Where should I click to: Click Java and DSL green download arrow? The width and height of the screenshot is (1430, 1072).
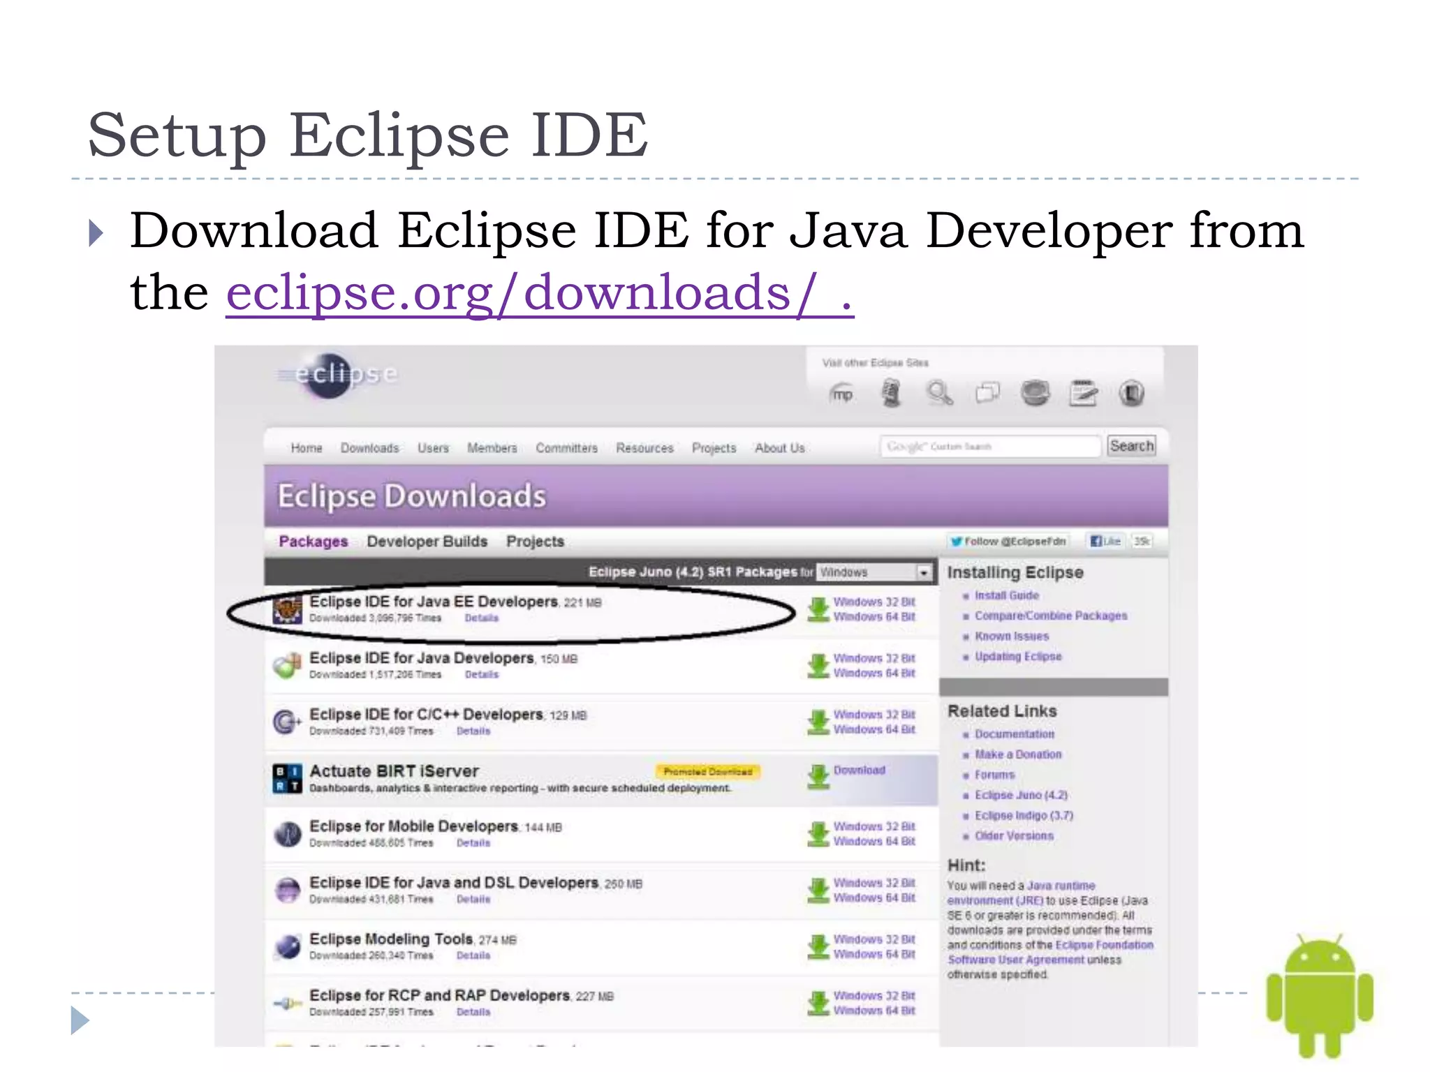coord(818,891)
